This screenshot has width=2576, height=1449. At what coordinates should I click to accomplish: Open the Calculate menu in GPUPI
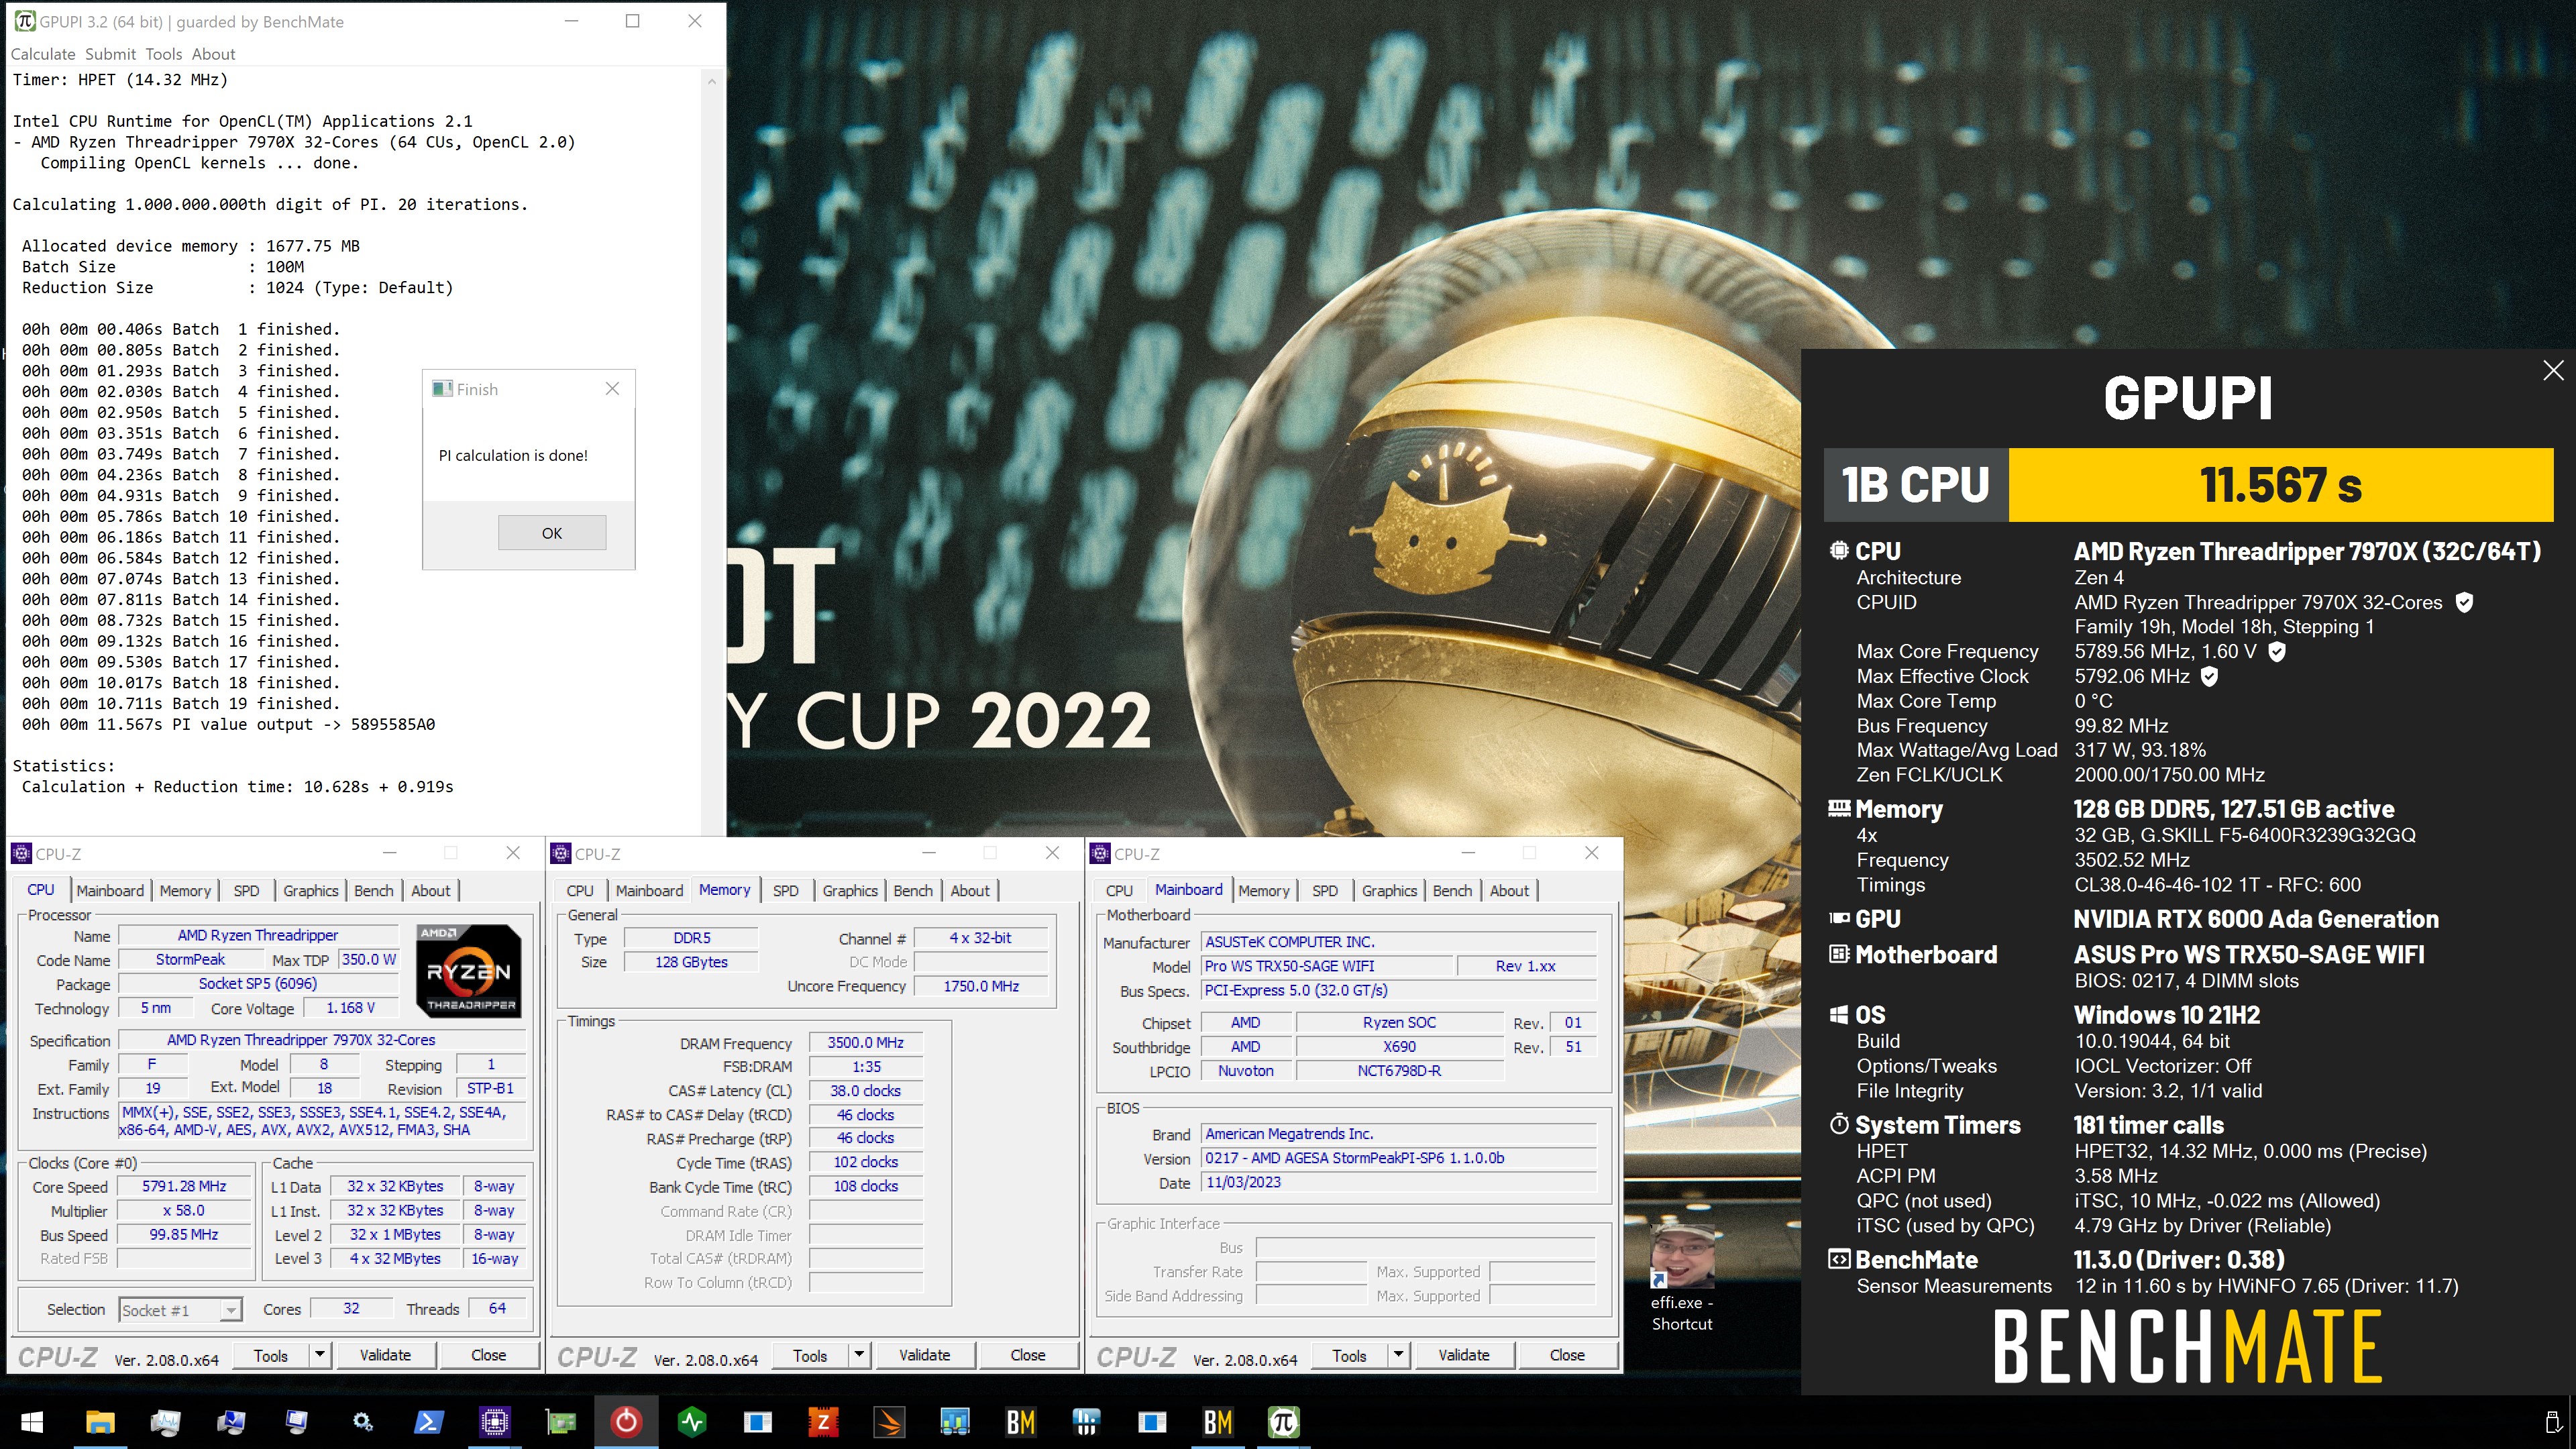(x=43, y=54)
